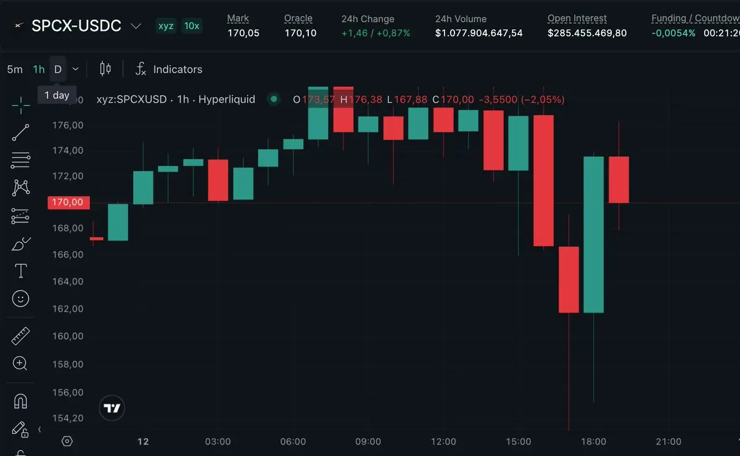740x456 pixels.
Task: Select the brush drawing tool
Action: click(20, 244)
